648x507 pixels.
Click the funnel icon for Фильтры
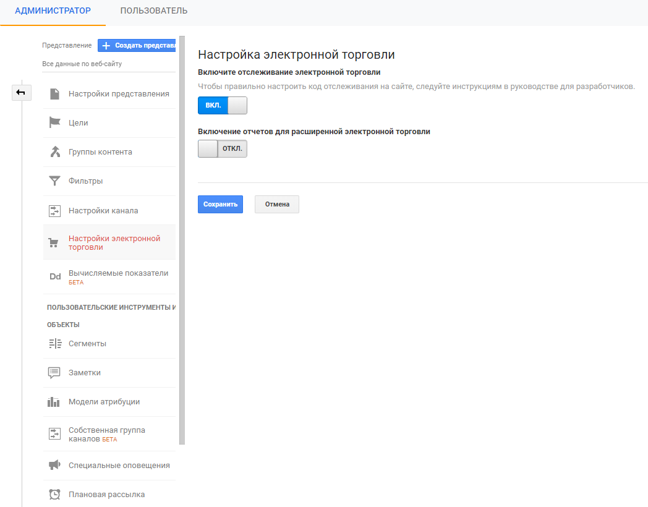pos(55,181)
